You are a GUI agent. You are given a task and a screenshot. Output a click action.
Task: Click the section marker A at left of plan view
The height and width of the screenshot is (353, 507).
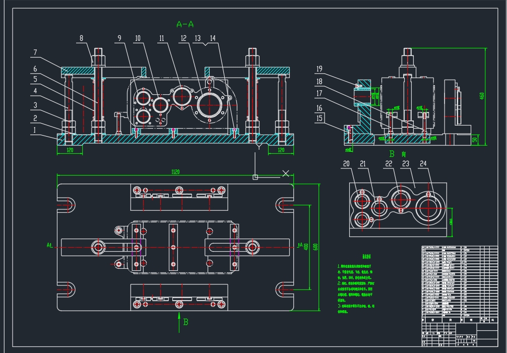click(49, 245)
